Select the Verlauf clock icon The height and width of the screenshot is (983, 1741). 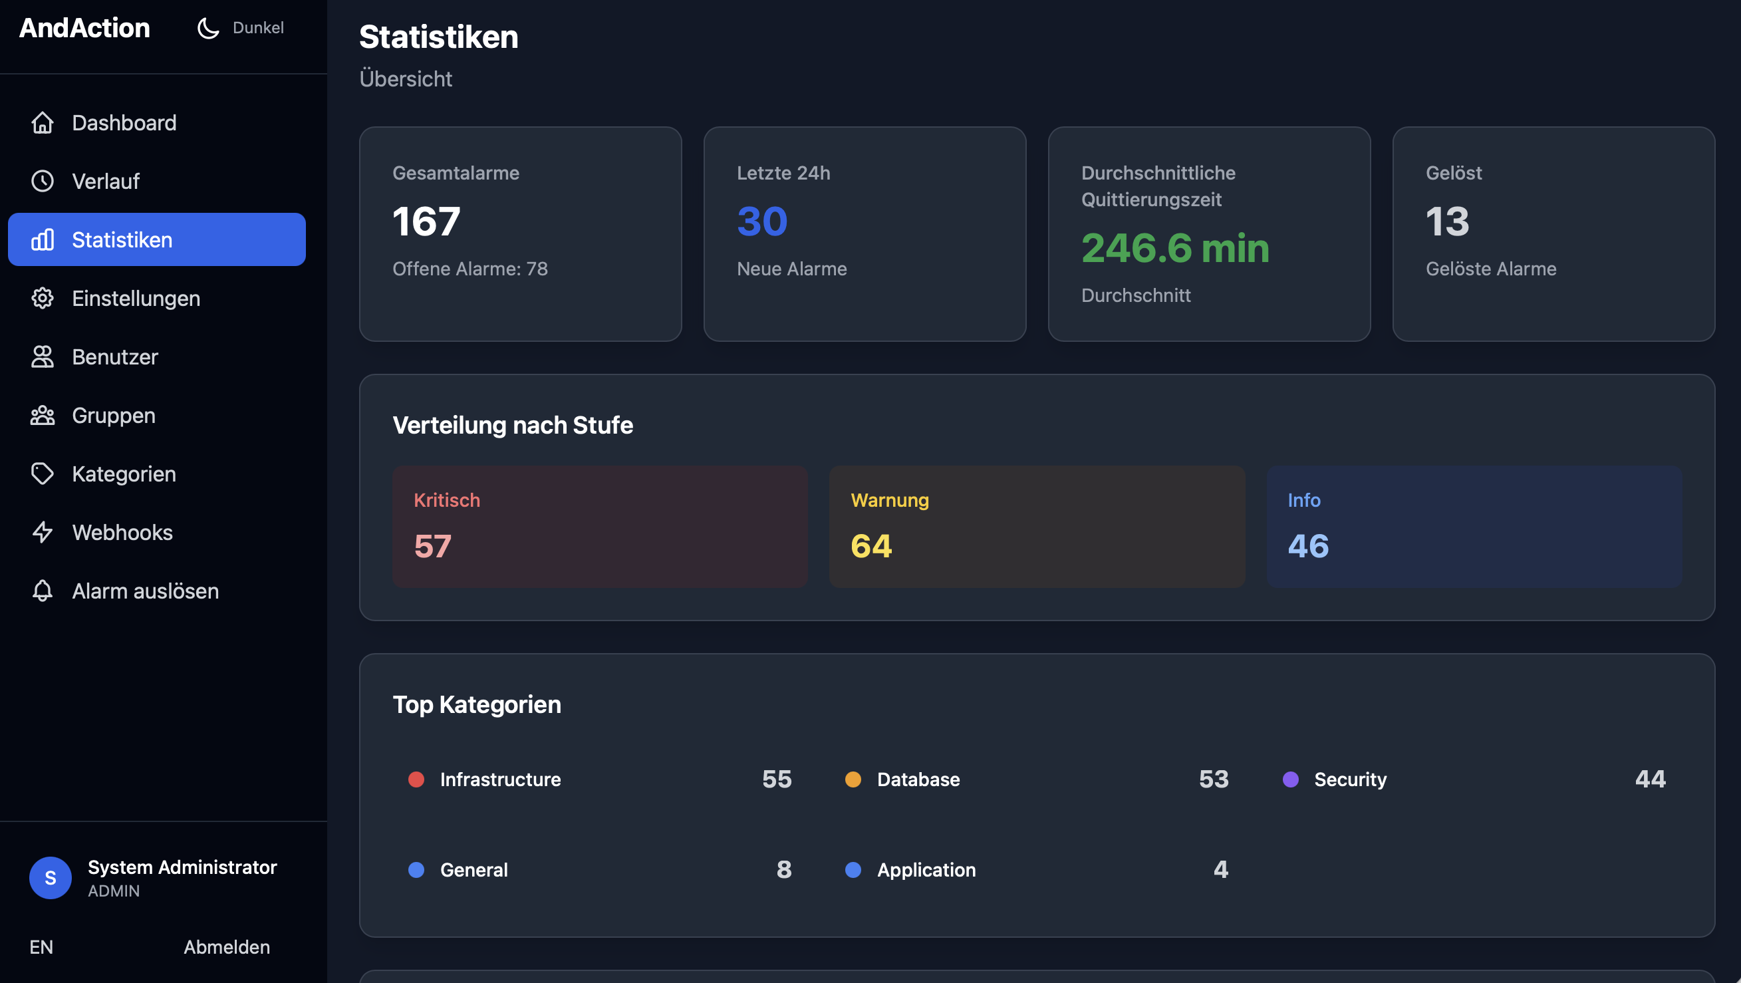point(42,181)
